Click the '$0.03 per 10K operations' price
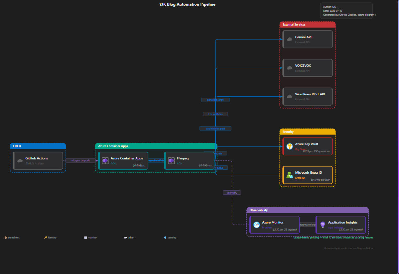The height and width of the screenshot is (274, 399). click(316, 151)
